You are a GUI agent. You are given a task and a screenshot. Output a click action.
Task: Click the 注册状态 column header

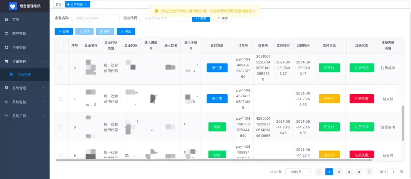(x=362, y=45)
